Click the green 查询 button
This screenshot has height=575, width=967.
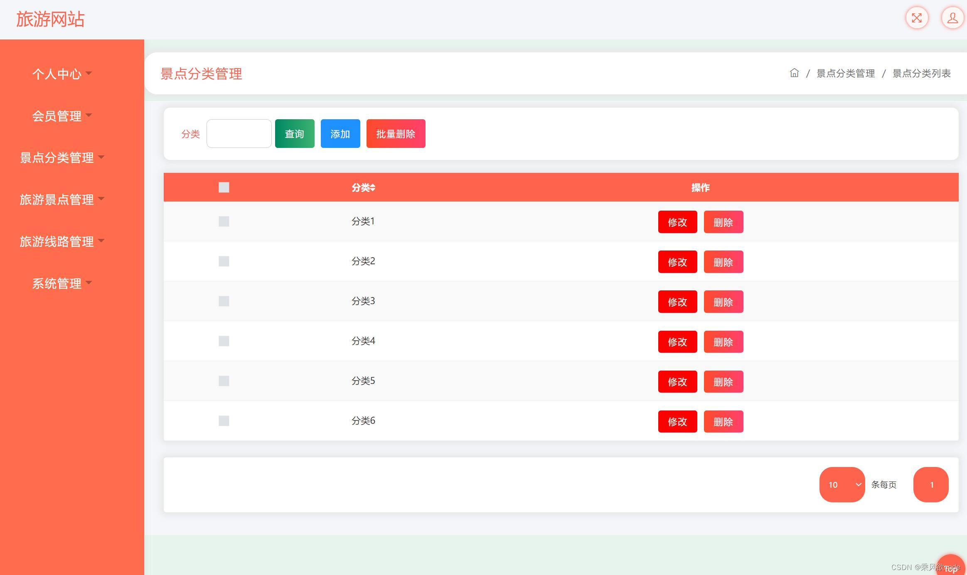click(x=294, y=134)
